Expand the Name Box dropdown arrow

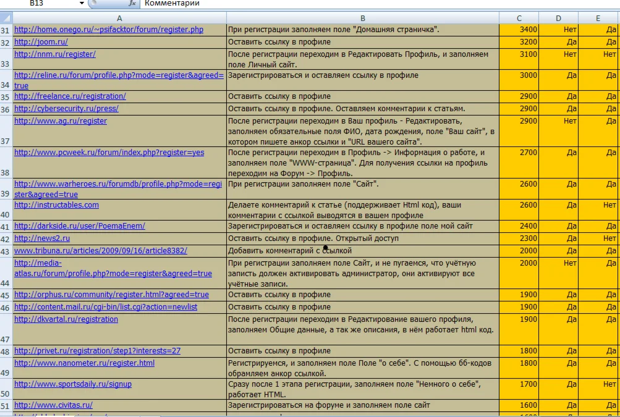click(82, 3)
